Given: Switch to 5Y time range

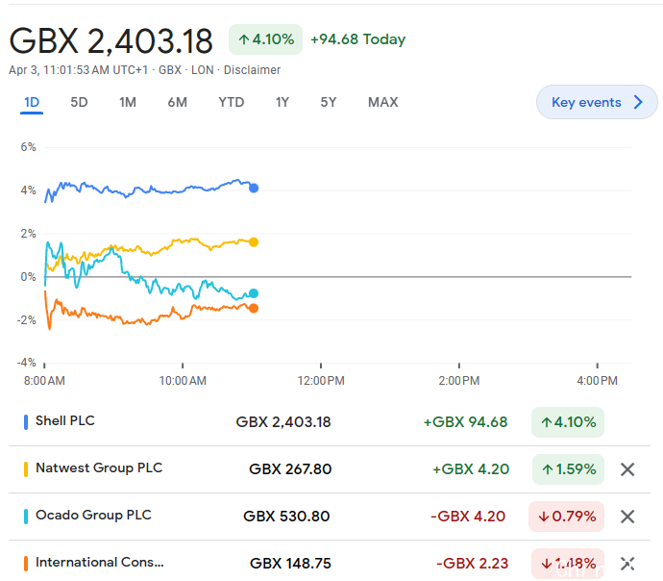Looking at the screenshot, I should 329,102.
